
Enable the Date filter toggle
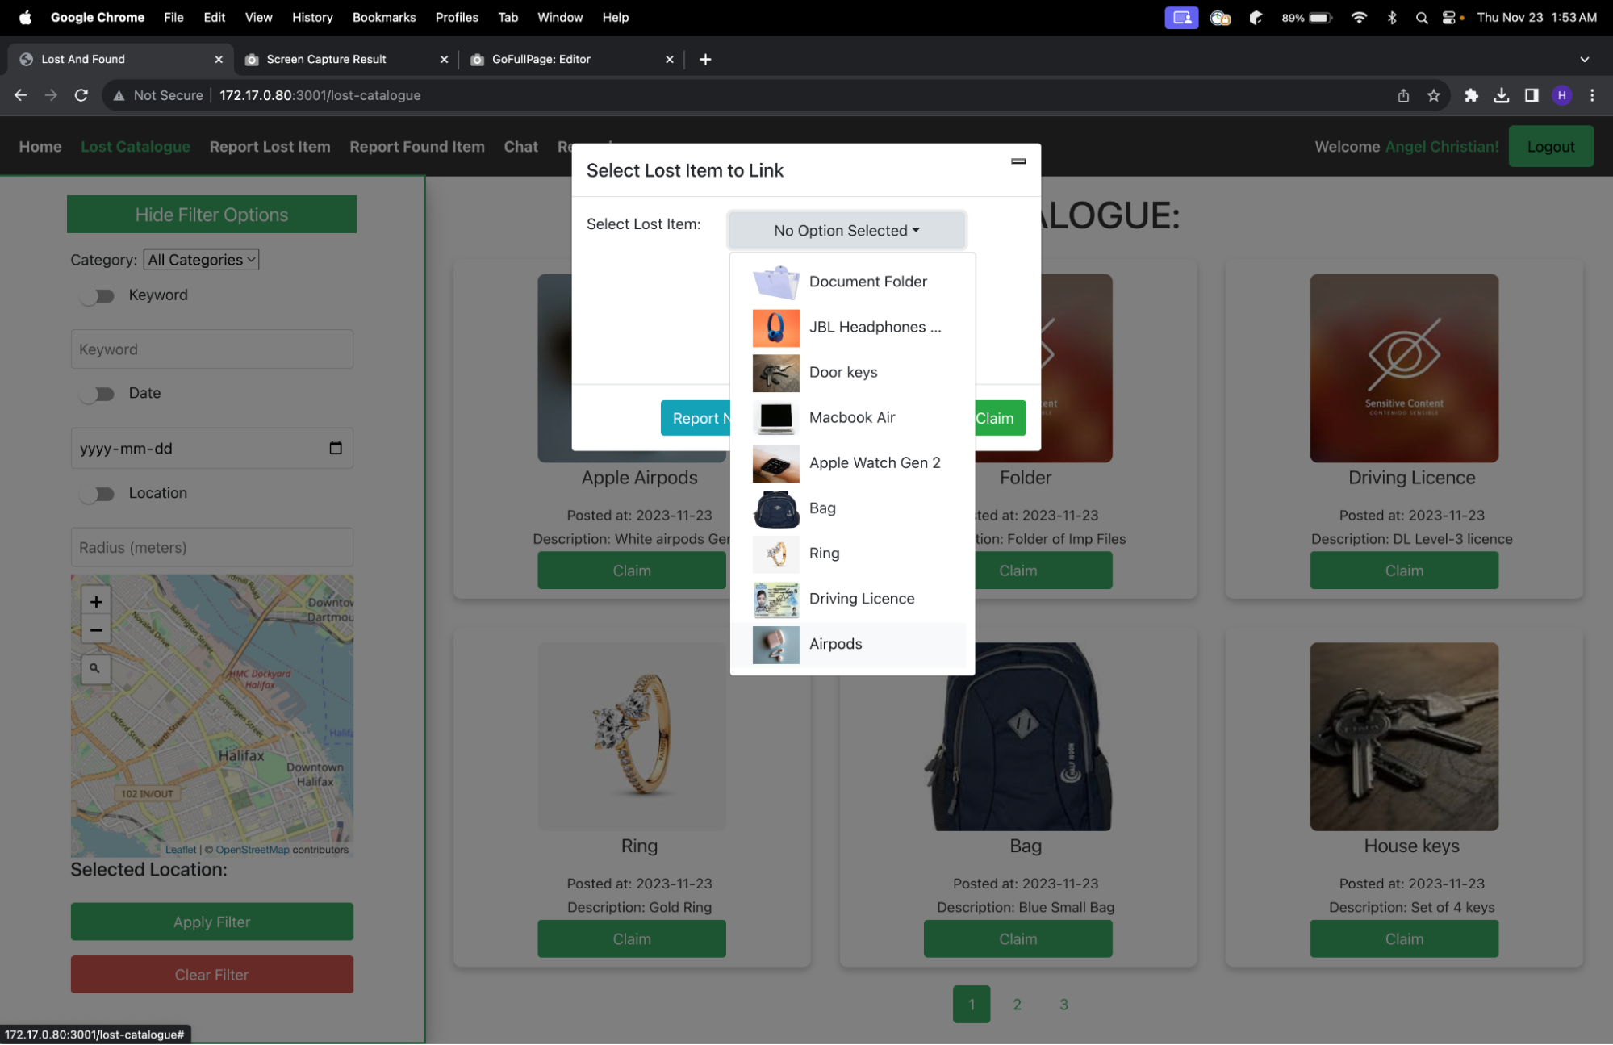[98, 394]
